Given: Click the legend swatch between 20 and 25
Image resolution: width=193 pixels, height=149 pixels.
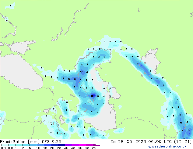Looking at the screenshot, I should click(x=54, y=145).
